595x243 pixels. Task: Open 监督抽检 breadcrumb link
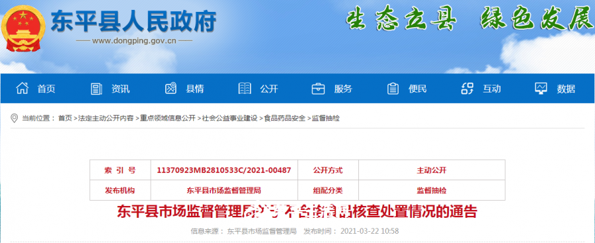[x=325, y=118]
